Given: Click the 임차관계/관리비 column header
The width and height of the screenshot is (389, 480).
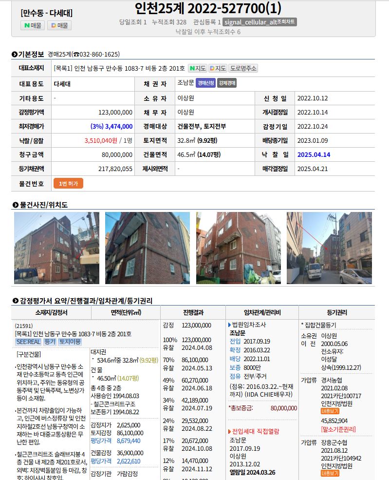Looking at the screenshot, I should [x=262, y=312].
